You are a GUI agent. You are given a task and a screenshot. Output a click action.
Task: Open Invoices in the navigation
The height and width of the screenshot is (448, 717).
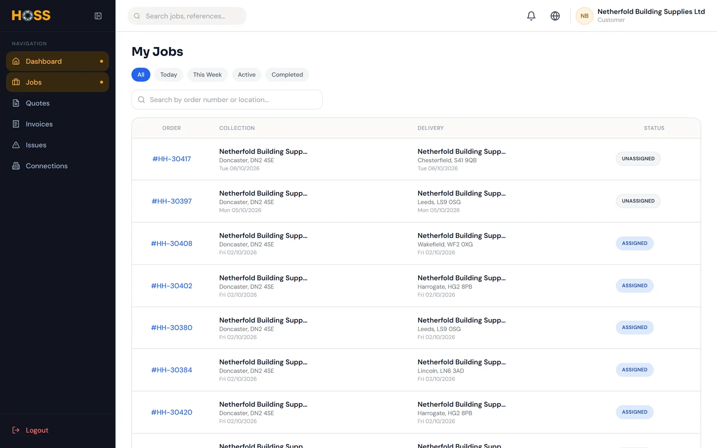point(57,124)
